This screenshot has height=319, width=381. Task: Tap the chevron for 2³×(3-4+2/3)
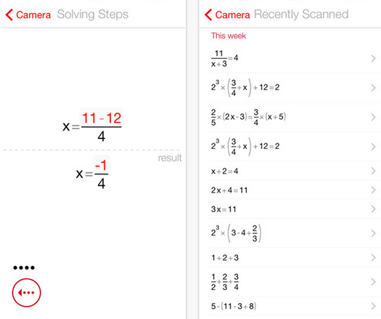click(374, 233)
